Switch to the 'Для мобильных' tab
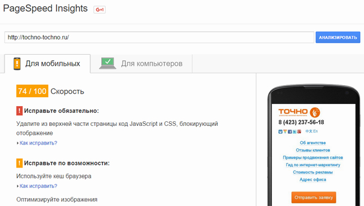The image size is (364, 206). click(47, 63)
